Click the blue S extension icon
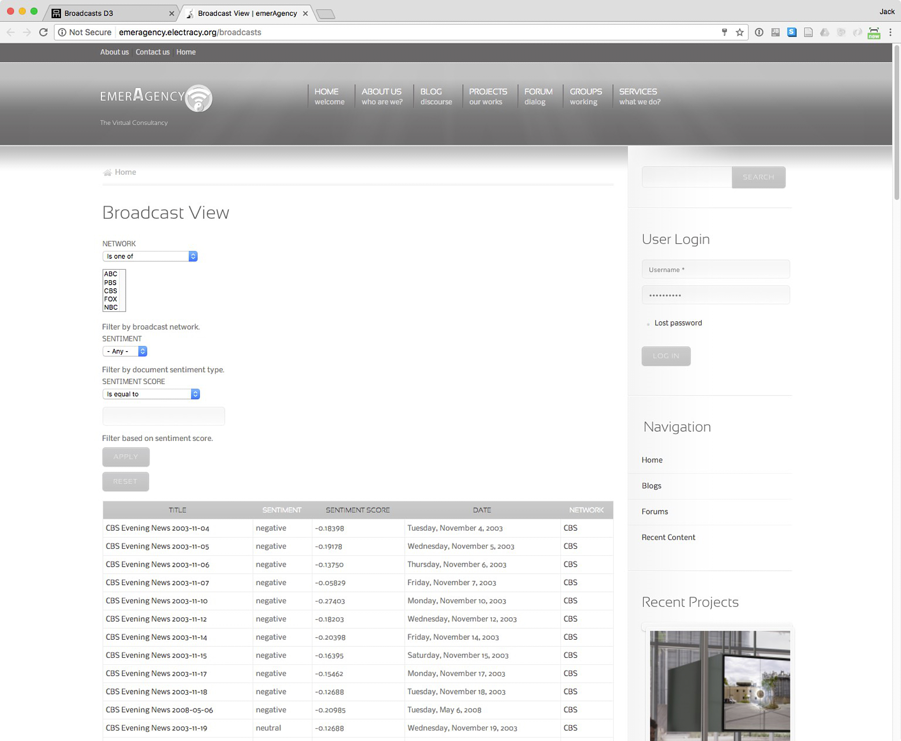Image resolution: width=901 pixels, height=741 pixels. pos(791,32)
